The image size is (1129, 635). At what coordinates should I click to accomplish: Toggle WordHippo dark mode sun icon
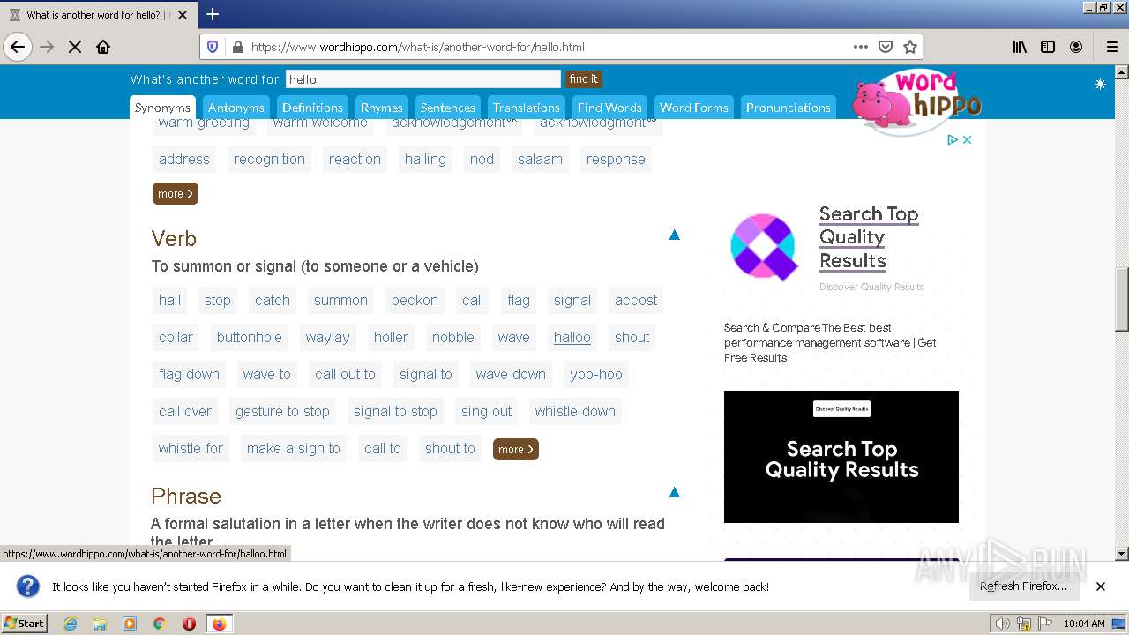1100,84
